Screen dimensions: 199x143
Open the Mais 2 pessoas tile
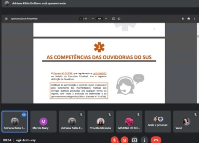(158, 121)
